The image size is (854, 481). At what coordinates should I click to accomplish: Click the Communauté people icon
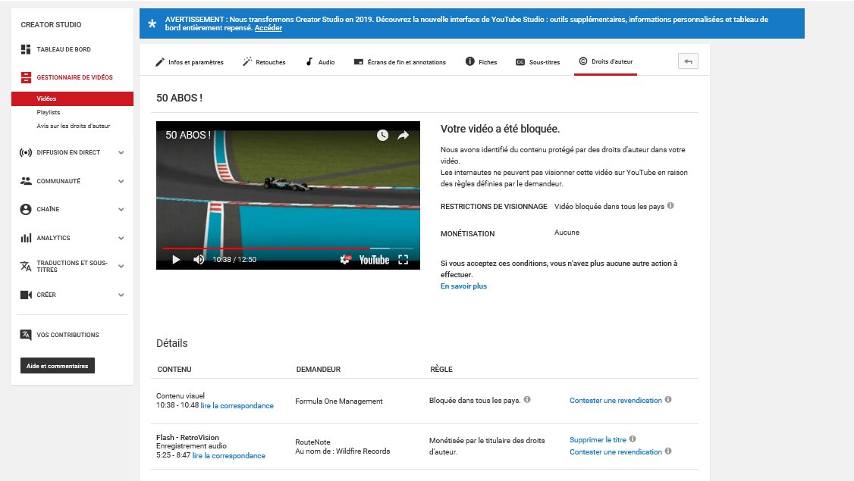(26, 181)
